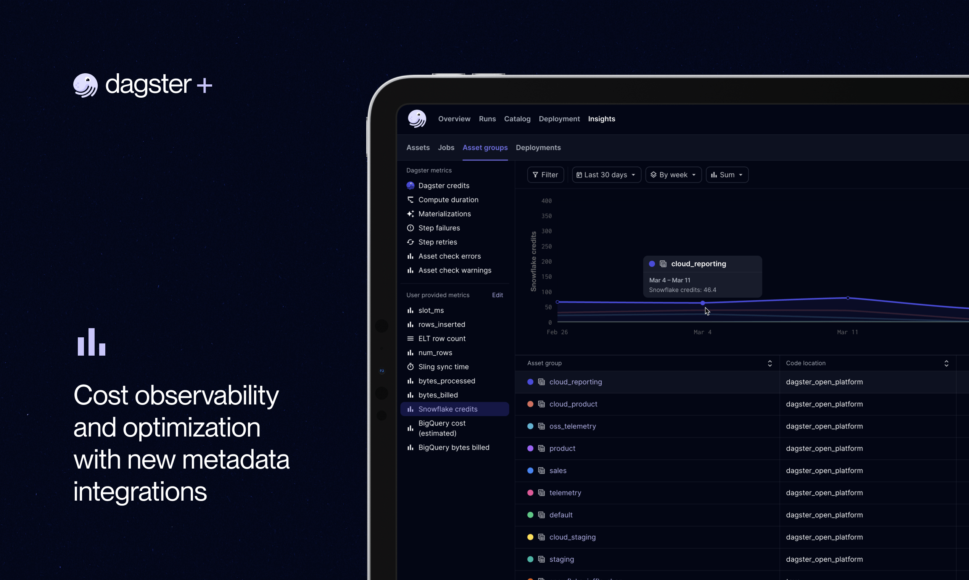This screenshot has height=580, width=969.
Task: Open the Insights navigation item
Action: coord(601,118)
